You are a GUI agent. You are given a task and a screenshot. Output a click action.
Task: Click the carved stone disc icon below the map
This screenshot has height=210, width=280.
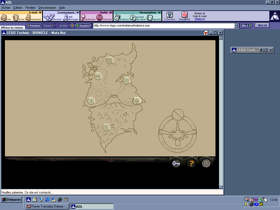coord(206,163)
